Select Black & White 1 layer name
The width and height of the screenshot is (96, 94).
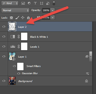tap(39, 37)
